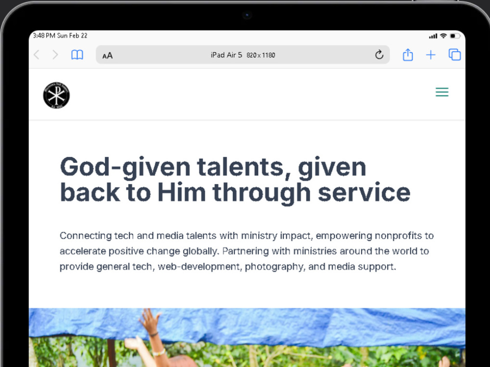Click the battery indicator icon
The height and width of the screenshot is (367, 490).
coord(455,36)
